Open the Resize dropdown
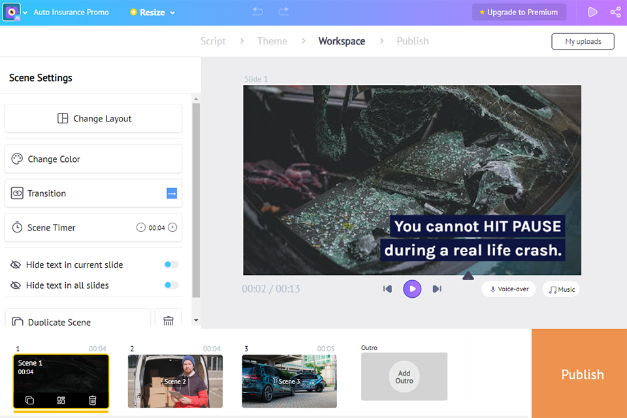This screenshot has width=627, height=418. click(153, 12)
